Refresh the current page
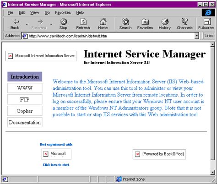Viewport: 217px width, 184px height. 83,24
